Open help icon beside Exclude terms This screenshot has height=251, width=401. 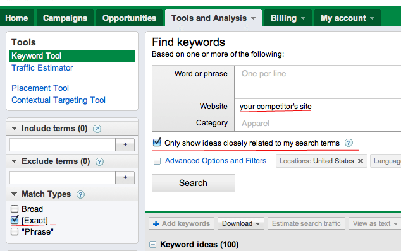[99, 161]
